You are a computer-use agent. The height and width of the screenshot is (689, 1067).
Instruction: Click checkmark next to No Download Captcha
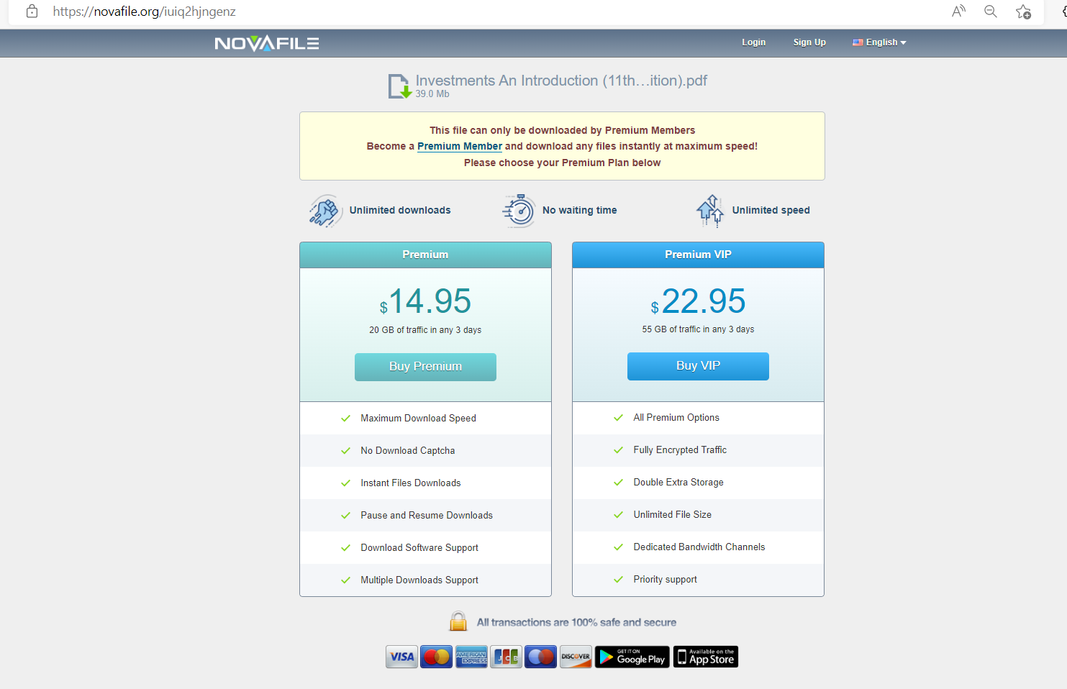345,451
